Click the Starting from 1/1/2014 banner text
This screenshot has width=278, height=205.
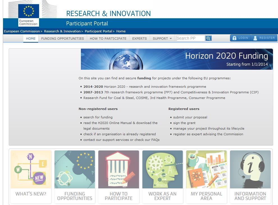pos(247,64)
